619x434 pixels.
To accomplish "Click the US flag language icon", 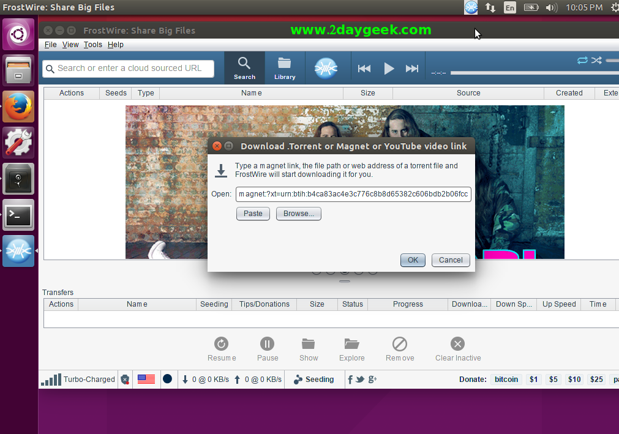I will tap(146, 379).
